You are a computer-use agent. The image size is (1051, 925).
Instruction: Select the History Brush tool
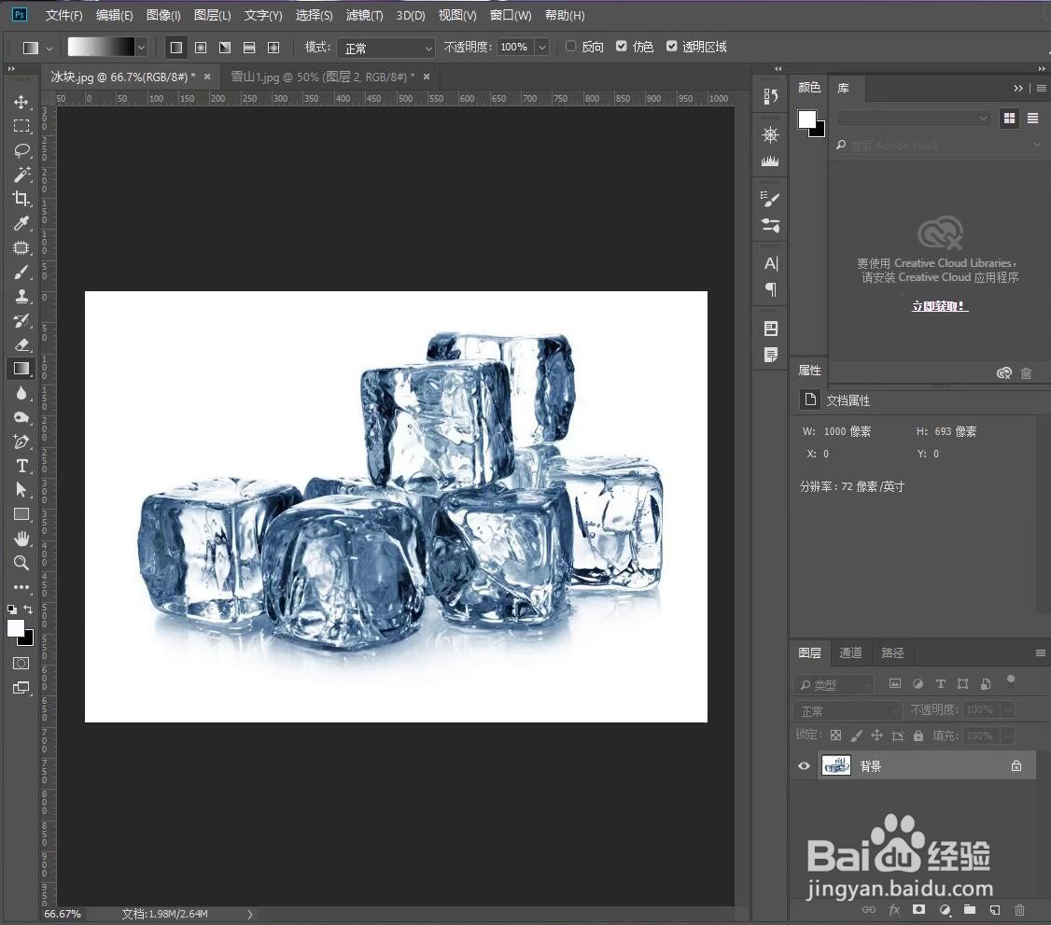click(x=21, y=320)
